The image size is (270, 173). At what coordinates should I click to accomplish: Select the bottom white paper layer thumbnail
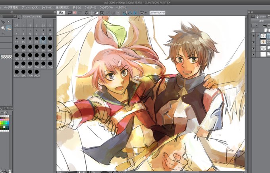tap(263, 54)
